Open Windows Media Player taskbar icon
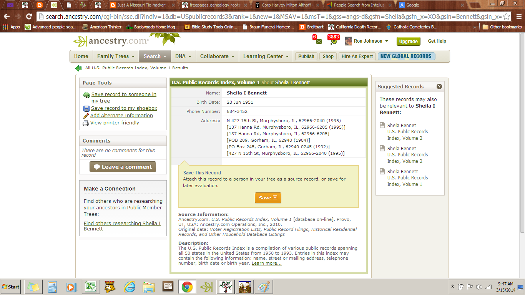Image resolution: width=525 pixels, height=295 pixels. tap(71, 287)
